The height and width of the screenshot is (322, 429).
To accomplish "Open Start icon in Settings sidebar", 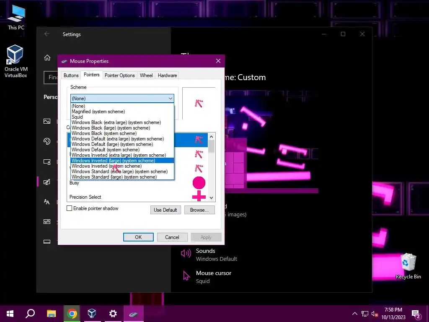I will point(47,221).
